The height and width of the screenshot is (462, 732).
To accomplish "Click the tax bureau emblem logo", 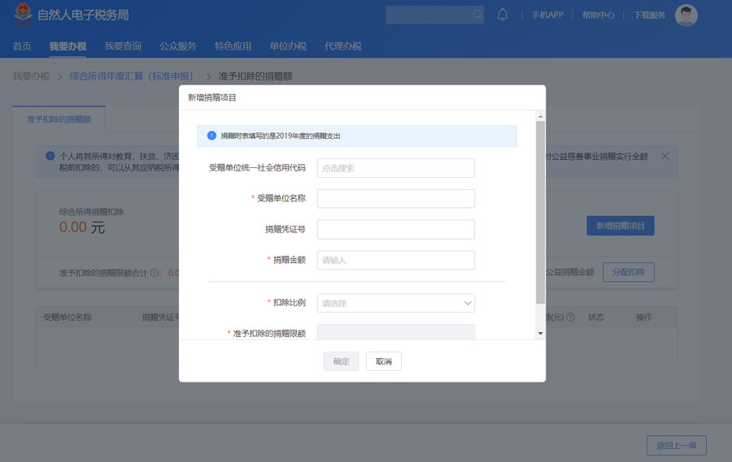I will click(24, 15).
